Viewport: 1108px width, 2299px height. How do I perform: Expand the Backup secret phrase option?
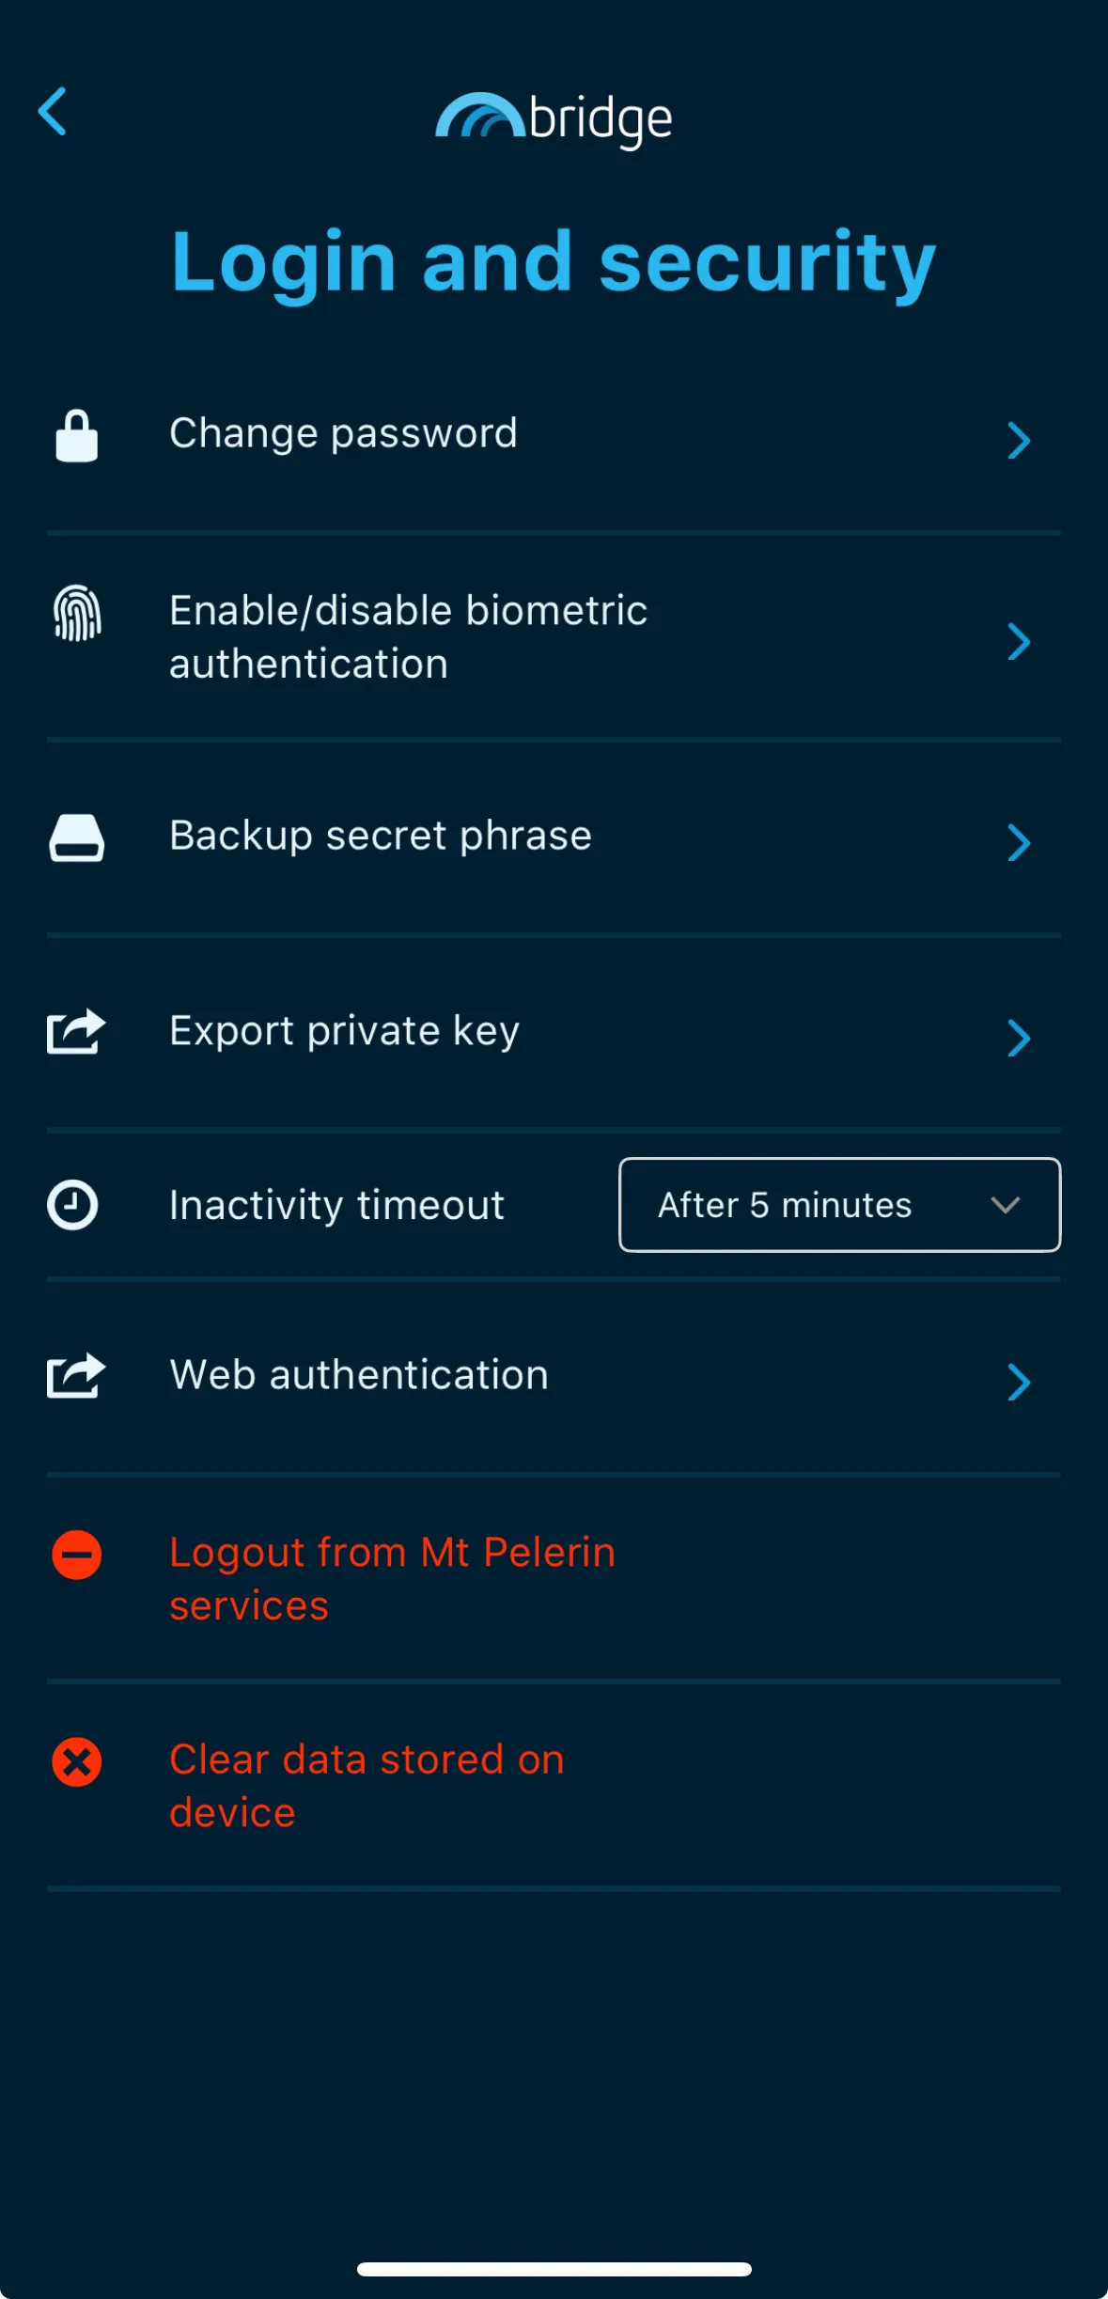tap(1020, 843)
